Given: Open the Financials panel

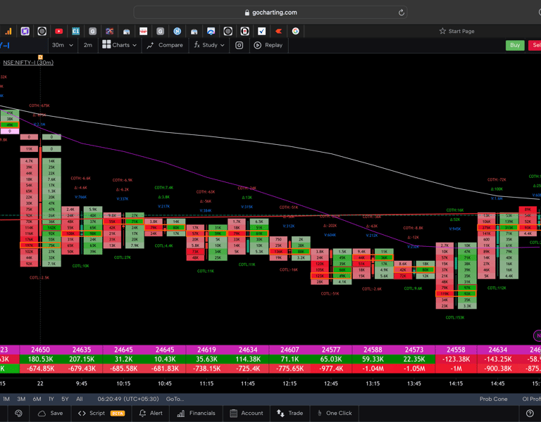Looking at the screenshot, I should pyautogui.click(x=196, y=413).
